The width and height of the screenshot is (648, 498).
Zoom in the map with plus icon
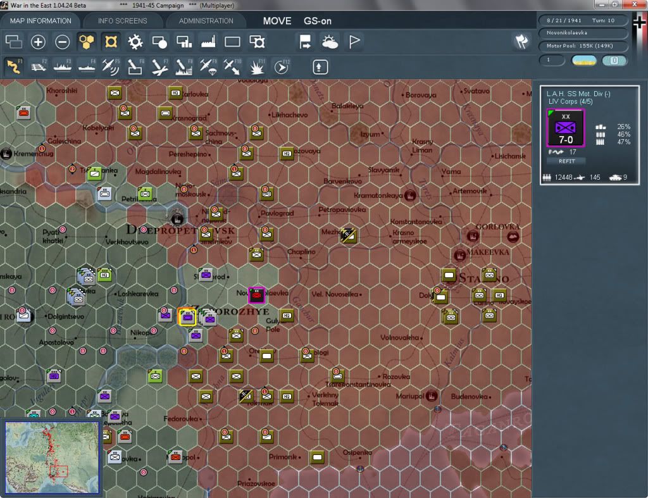click(38, 42)
